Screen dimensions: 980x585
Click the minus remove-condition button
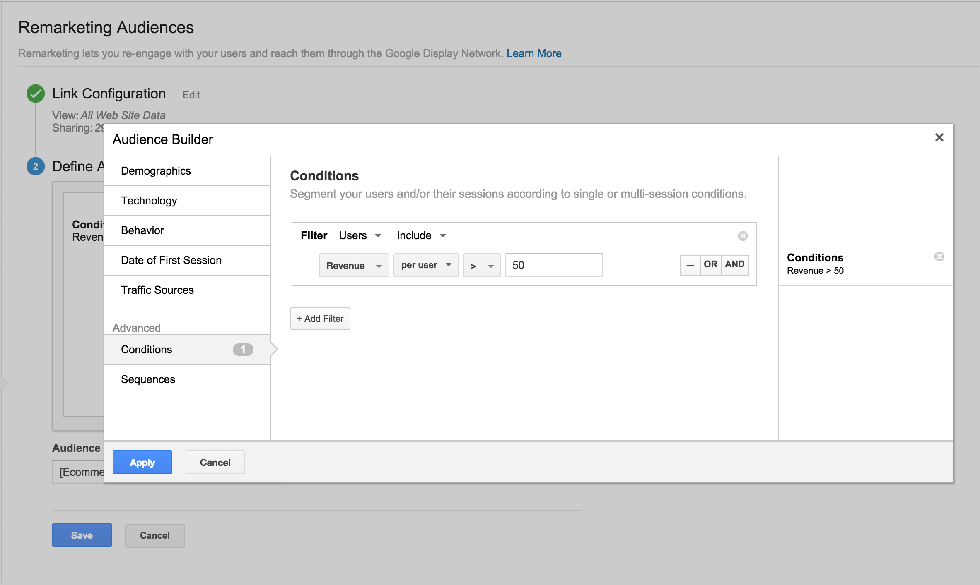tap(690, 265)
